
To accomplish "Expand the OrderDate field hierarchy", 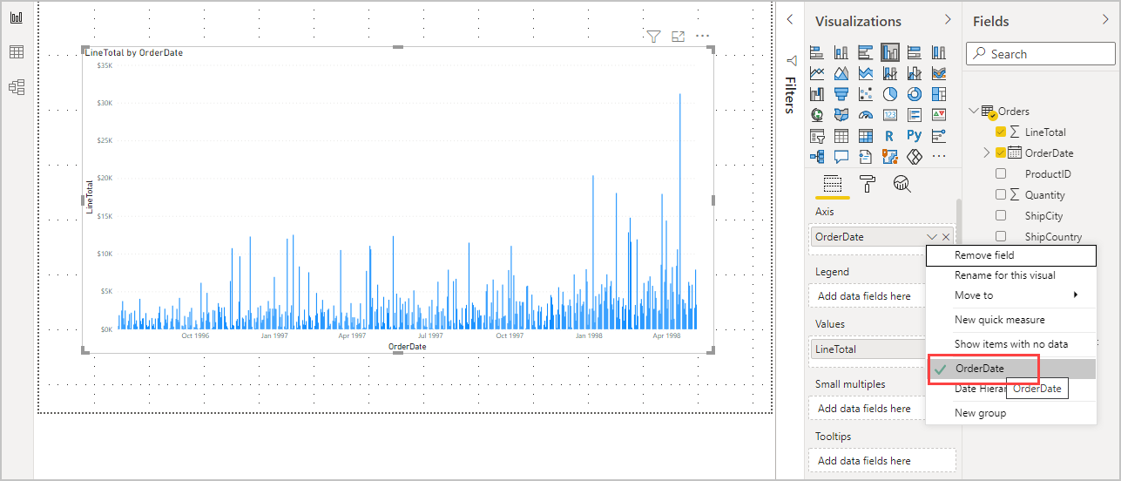I will coord(987,153).
